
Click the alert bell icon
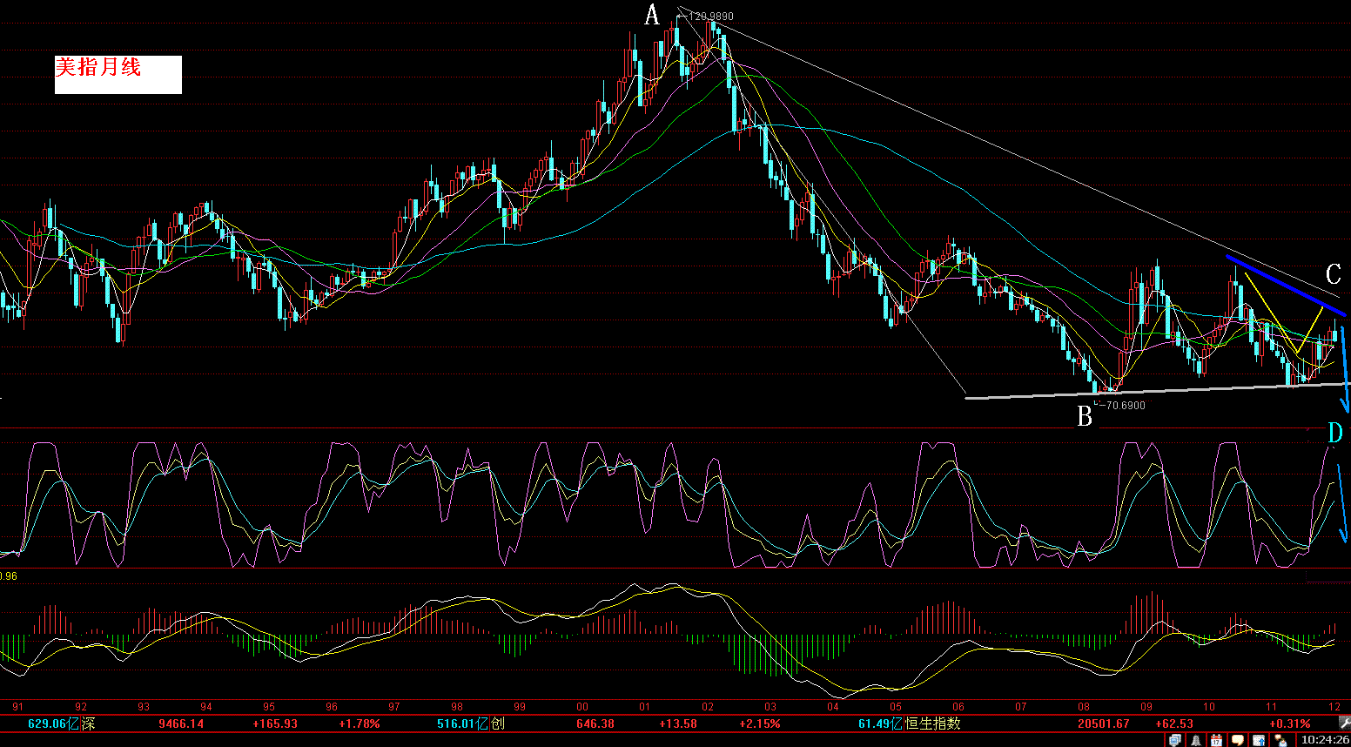(x=1196, y=740)
